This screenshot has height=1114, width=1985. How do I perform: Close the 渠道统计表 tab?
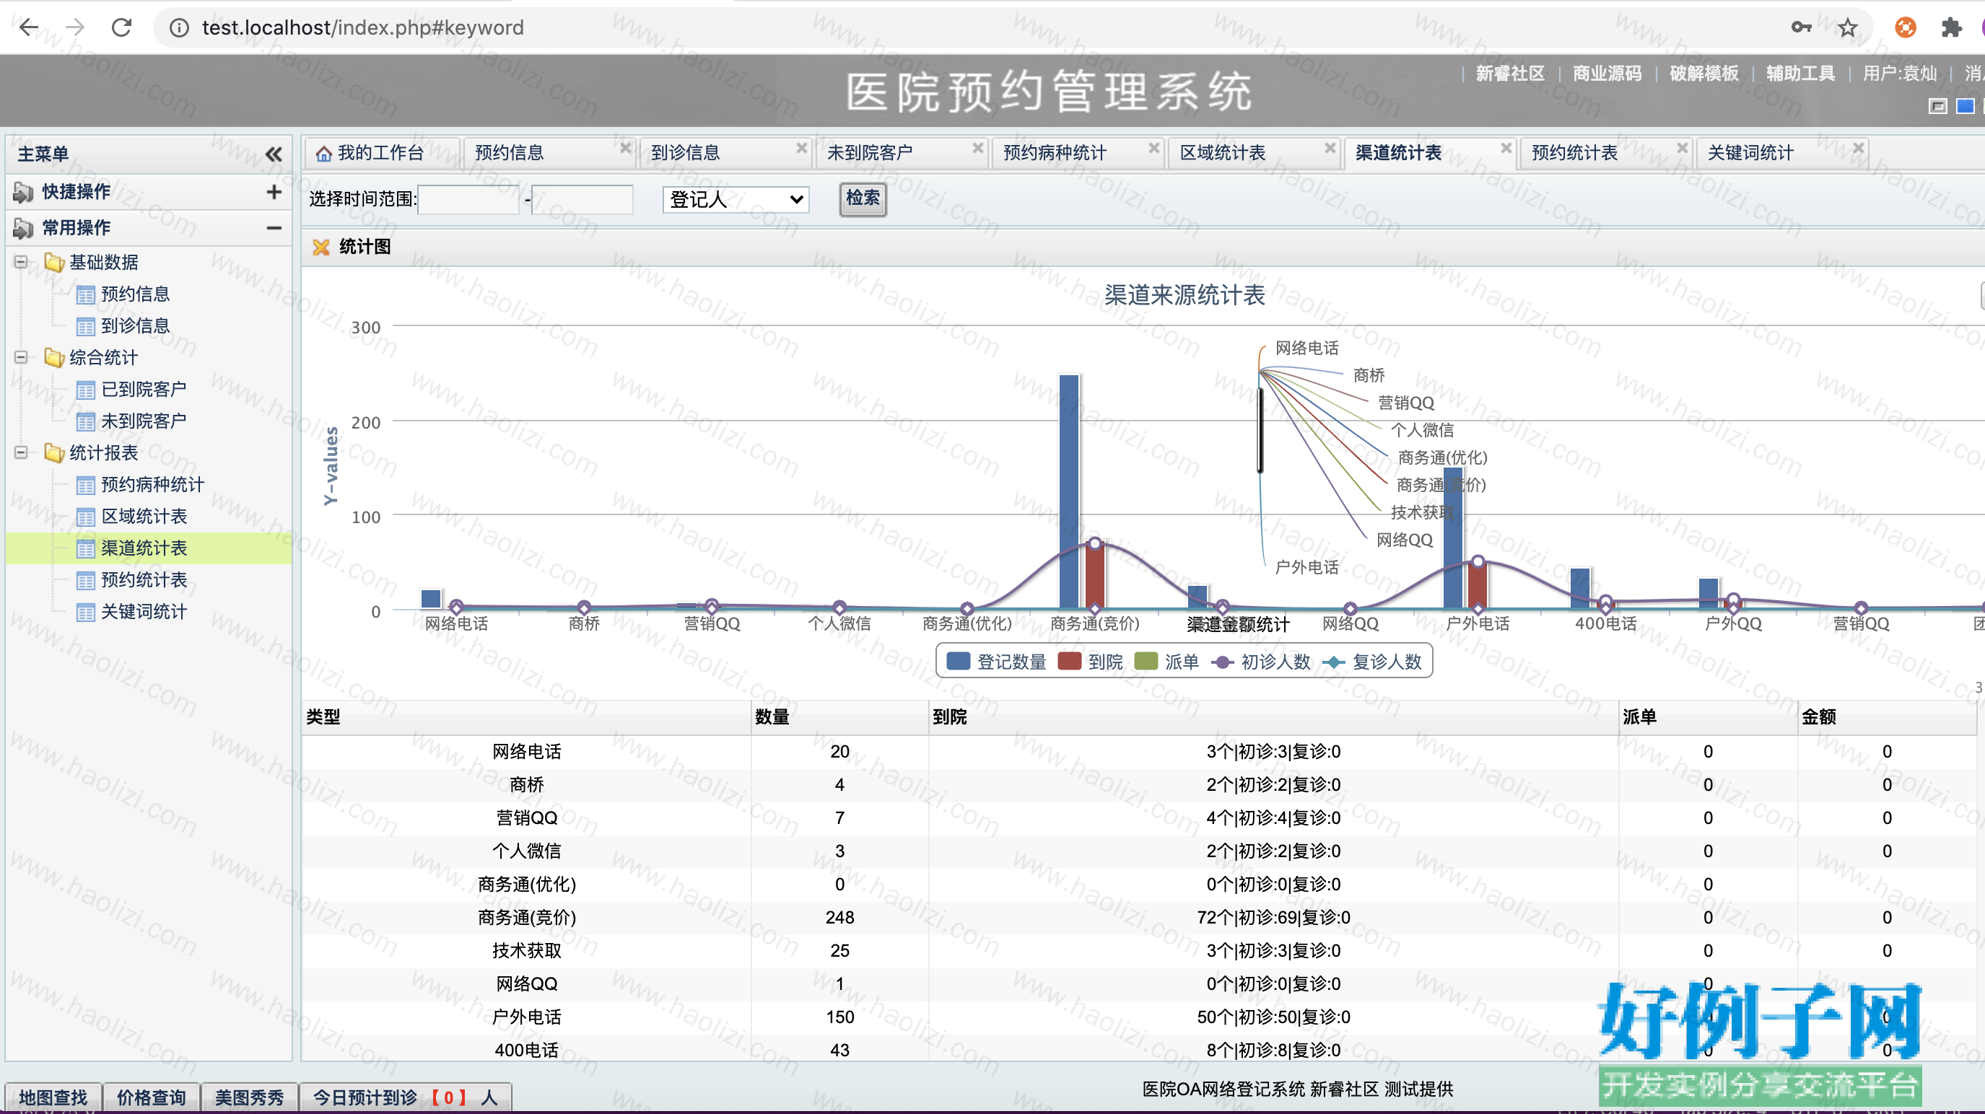1506,148
